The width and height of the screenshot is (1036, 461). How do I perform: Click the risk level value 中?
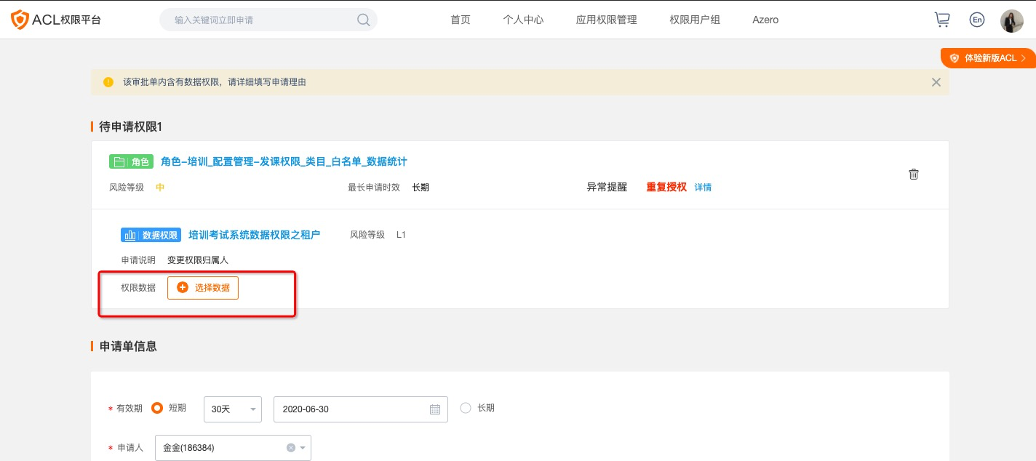click(160, 187)
